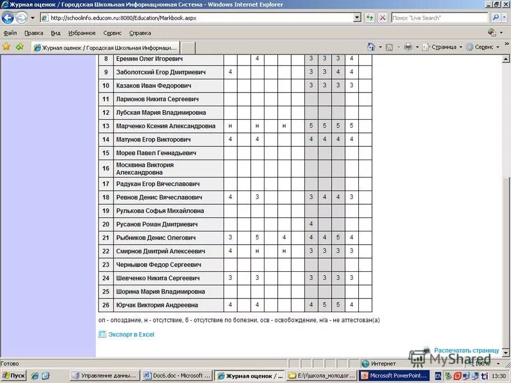The image size is (511, 383).
Task: Click first absence 'н' cell for Марченко
Action: (230, 126)
